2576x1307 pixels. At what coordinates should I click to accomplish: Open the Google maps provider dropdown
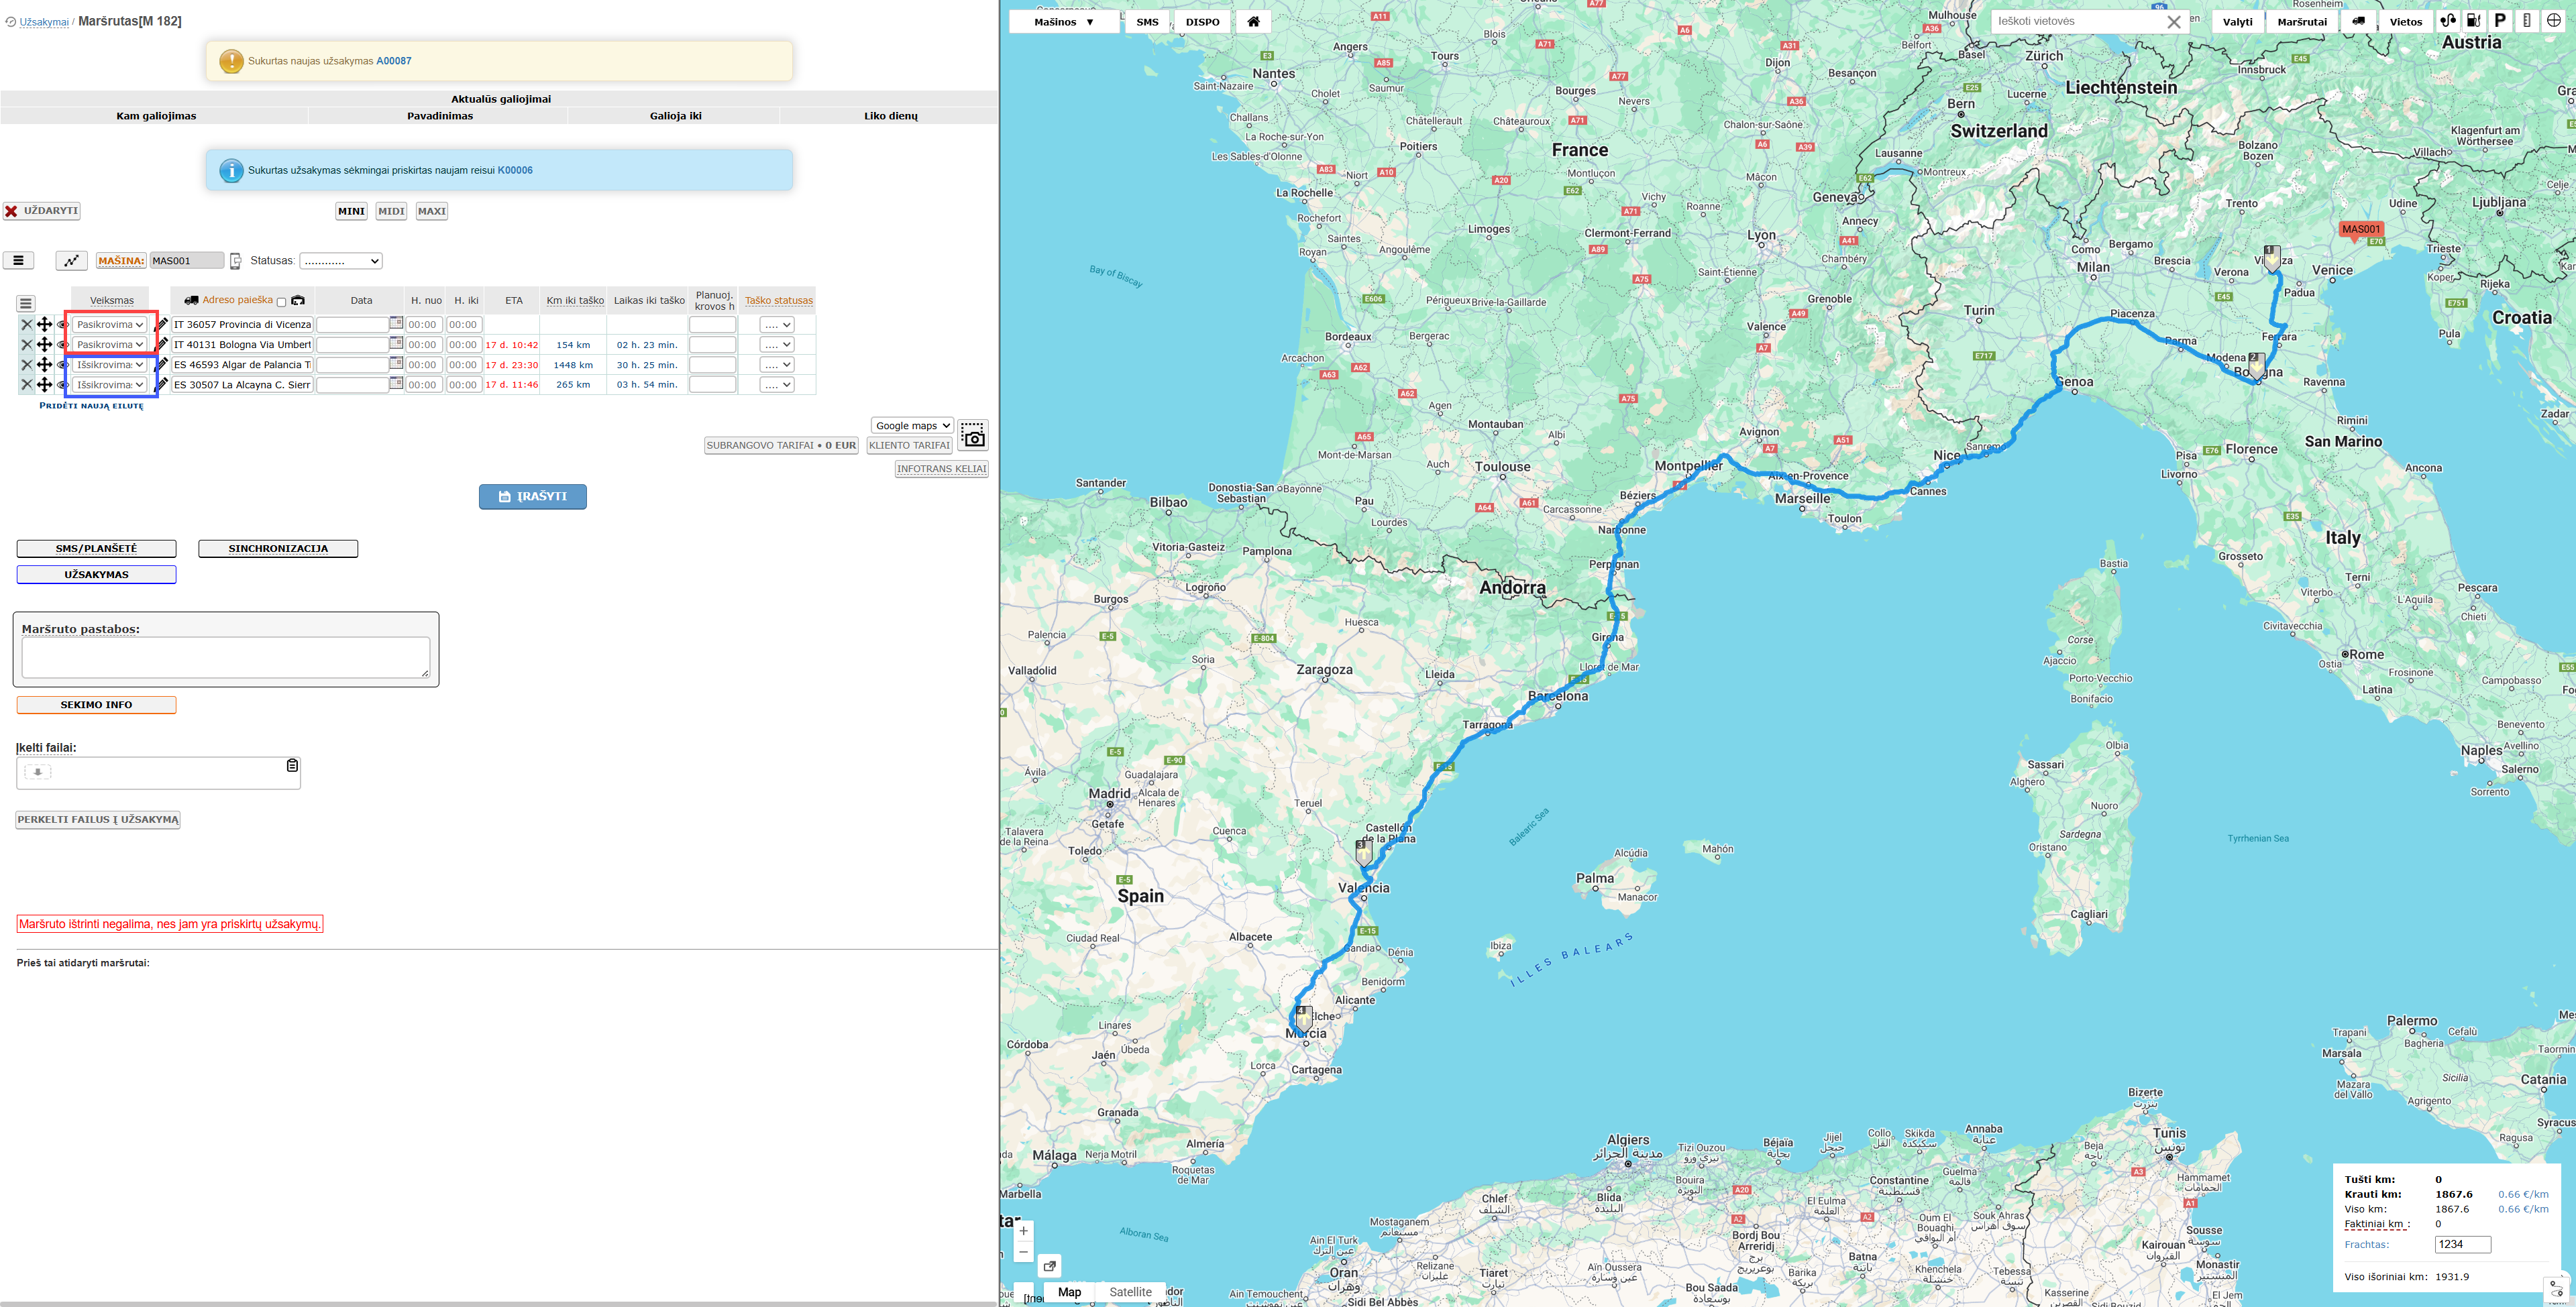(x=912, y=426)
